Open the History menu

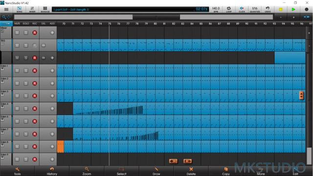52,171
